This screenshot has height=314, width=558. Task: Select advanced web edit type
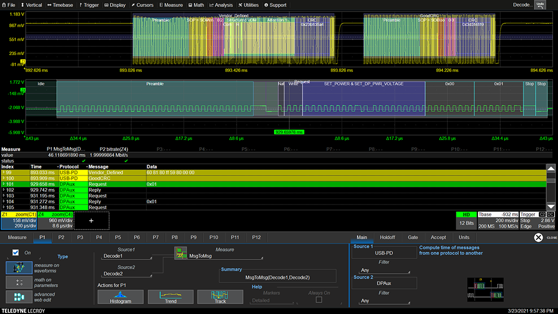19,297
